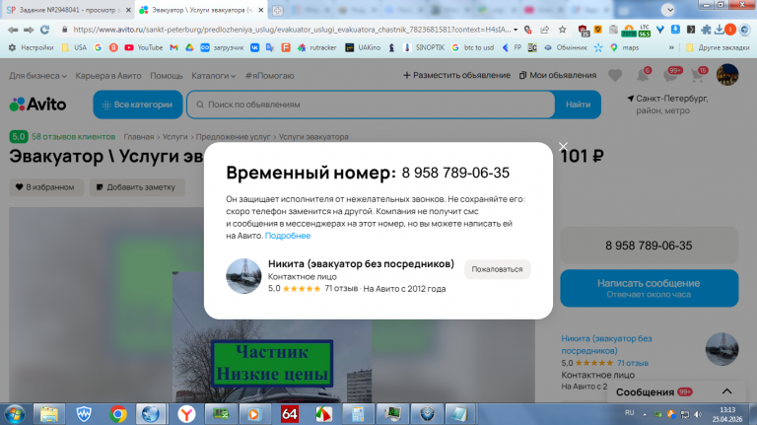Viewport: 757px width, 425px height.
Task: Click the Пожаловаться button
Action: coord(497,269)
